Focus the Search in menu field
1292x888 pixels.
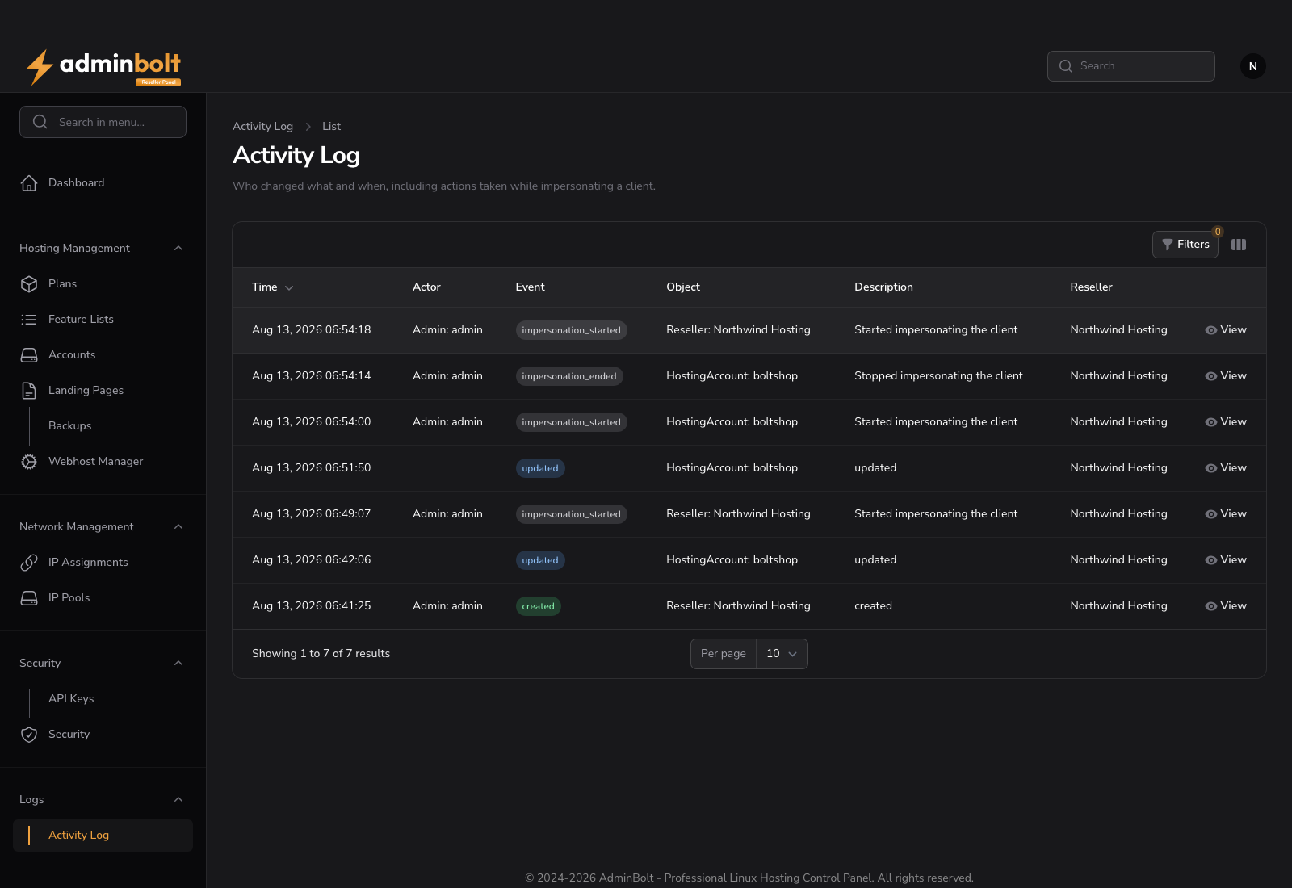(103, 122)
